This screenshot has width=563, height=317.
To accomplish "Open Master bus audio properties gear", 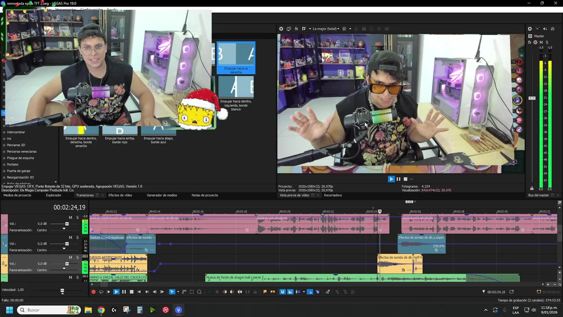I will click(x=530, y=29).
